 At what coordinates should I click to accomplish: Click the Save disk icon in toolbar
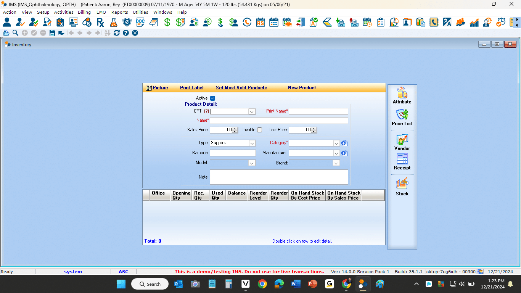click(52, 33)
